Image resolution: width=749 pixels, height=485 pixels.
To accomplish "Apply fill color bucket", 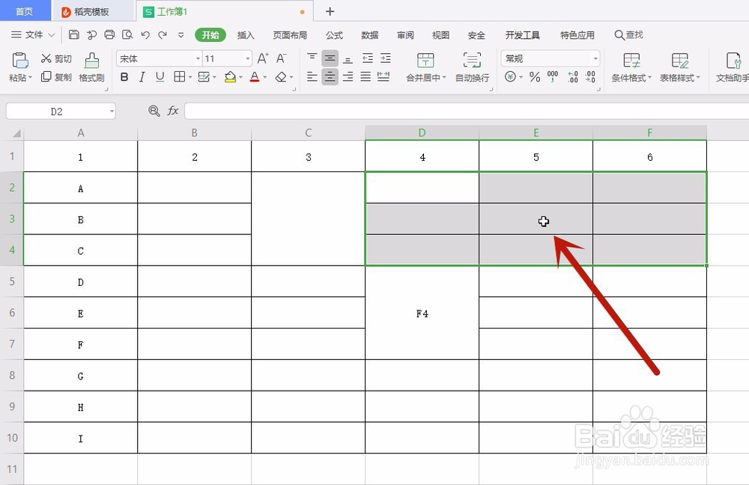I will pyautogui.click(x=230, y=77).
